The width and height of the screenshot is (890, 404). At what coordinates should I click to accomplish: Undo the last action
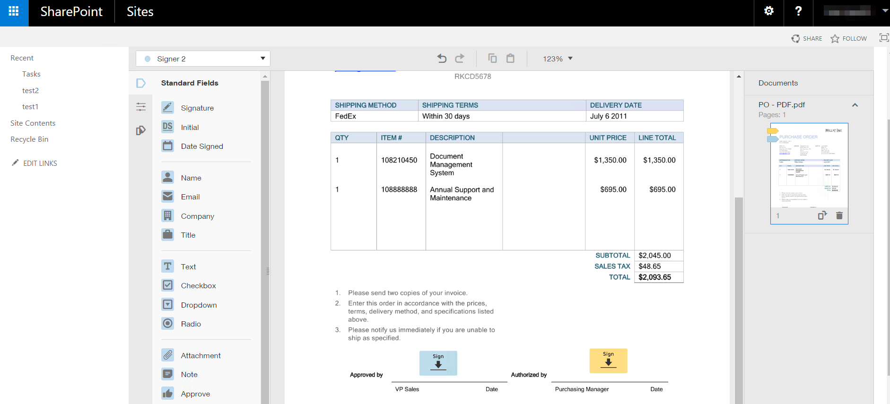[442, 59]
